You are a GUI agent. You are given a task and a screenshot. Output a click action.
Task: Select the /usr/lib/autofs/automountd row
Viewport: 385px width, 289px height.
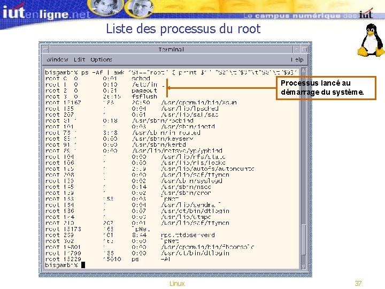[150, 169]
